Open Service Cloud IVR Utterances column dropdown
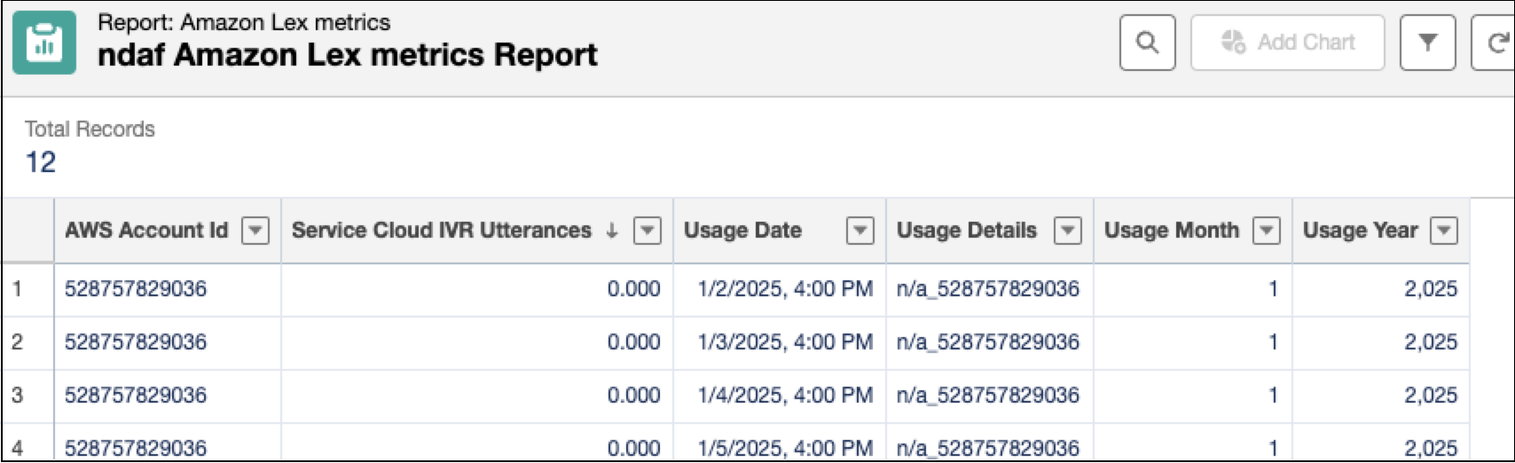This screenshot has height=463, width=1515. tap(648, 231)
